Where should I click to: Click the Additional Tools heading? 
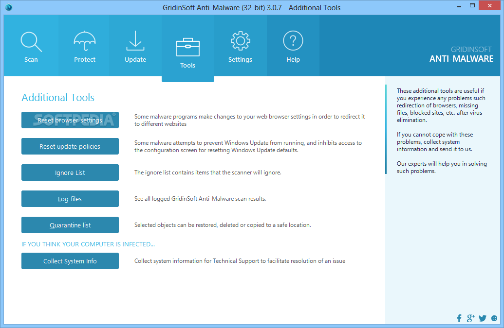coord(58,98)
